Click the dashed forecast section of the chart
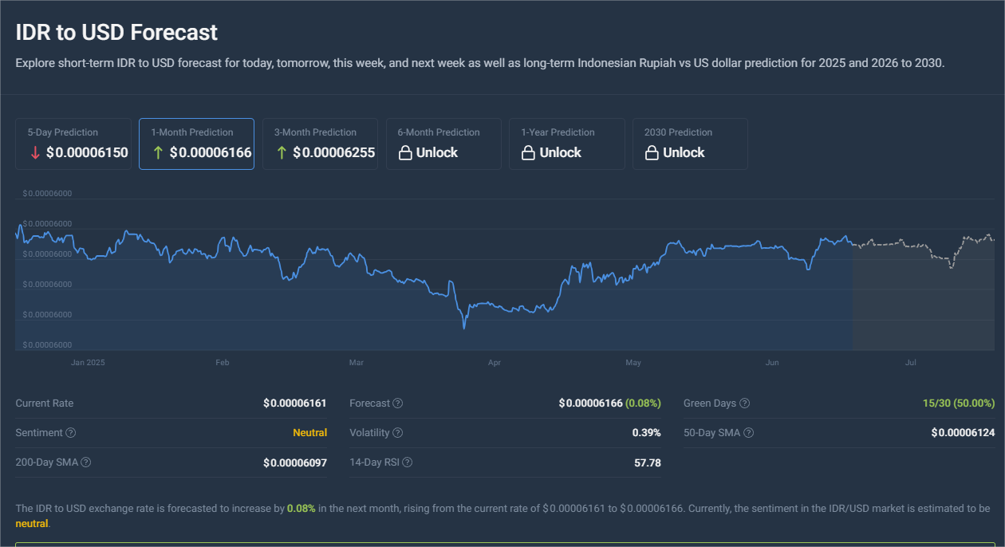 point(924,250)
